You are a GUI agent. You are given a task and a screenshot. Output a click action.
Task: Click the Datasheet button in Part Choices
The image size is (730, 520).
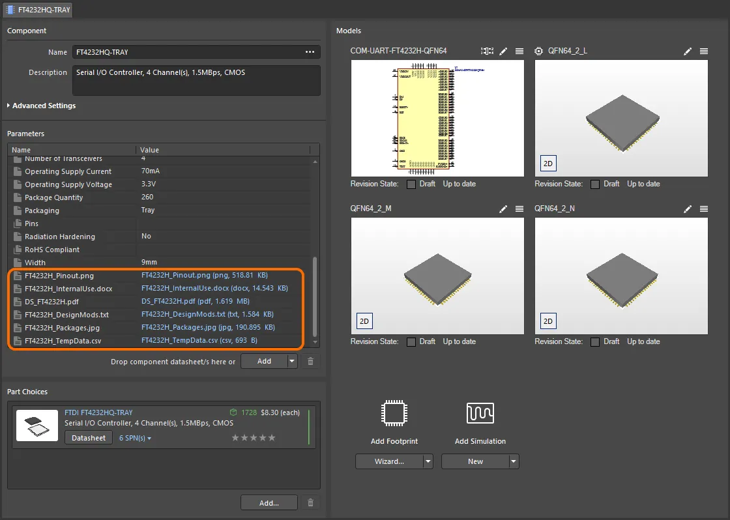pyautogui.click(x=88, y=437)
